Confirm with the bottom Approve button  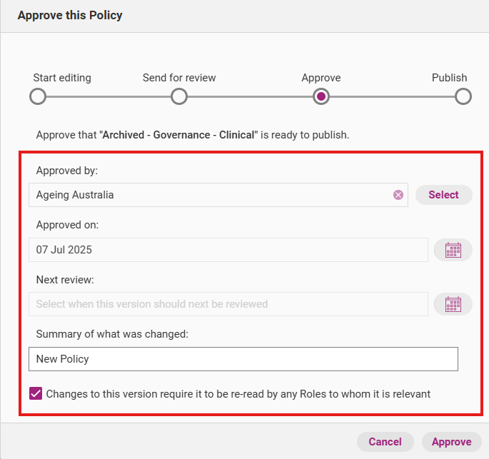pos(451,442)
